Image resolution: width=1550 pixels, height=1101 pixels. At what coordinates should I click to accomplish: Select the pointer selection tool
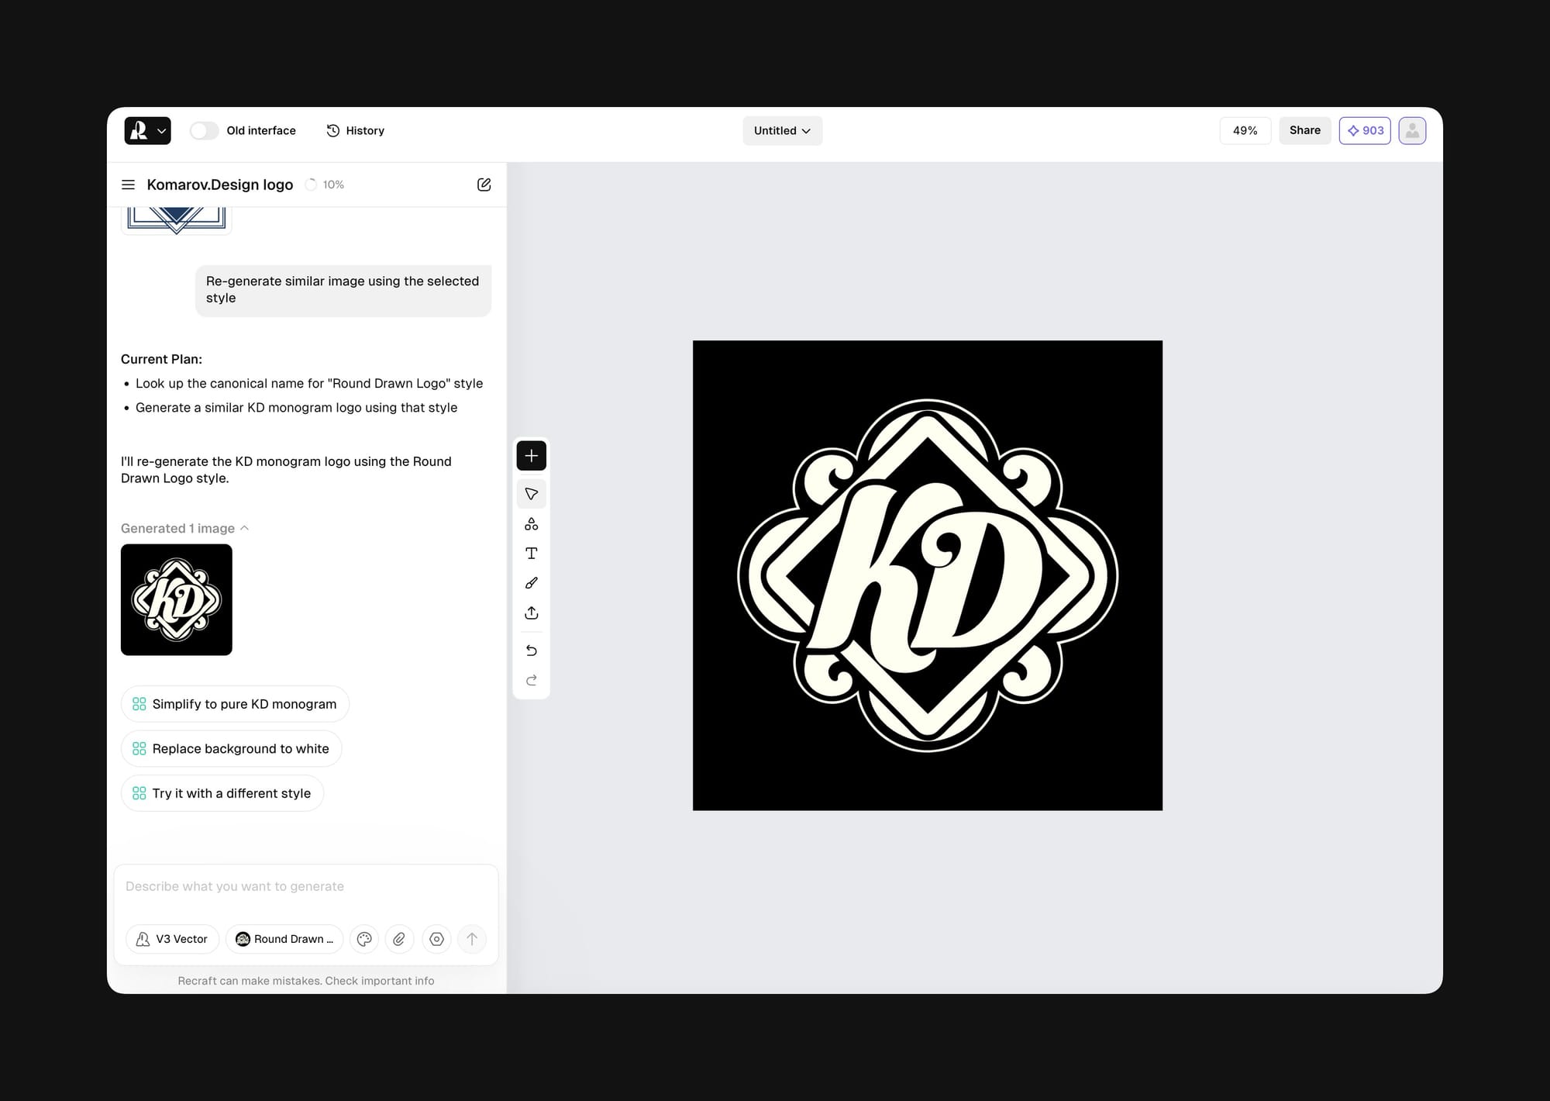(x=531, y=494)
